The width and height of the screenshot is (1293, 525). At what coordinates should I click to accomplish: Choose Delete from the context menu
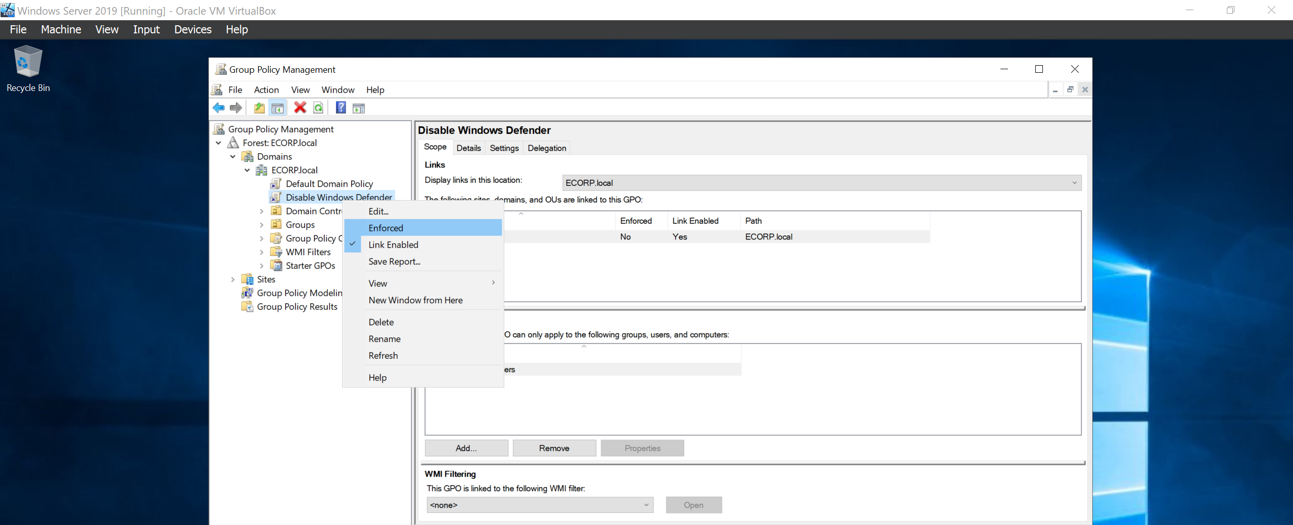(423, 322)
